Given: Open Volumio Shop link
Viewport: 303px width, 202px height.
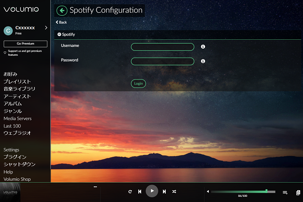Looking at the screenshot, I should click(17, 179).
